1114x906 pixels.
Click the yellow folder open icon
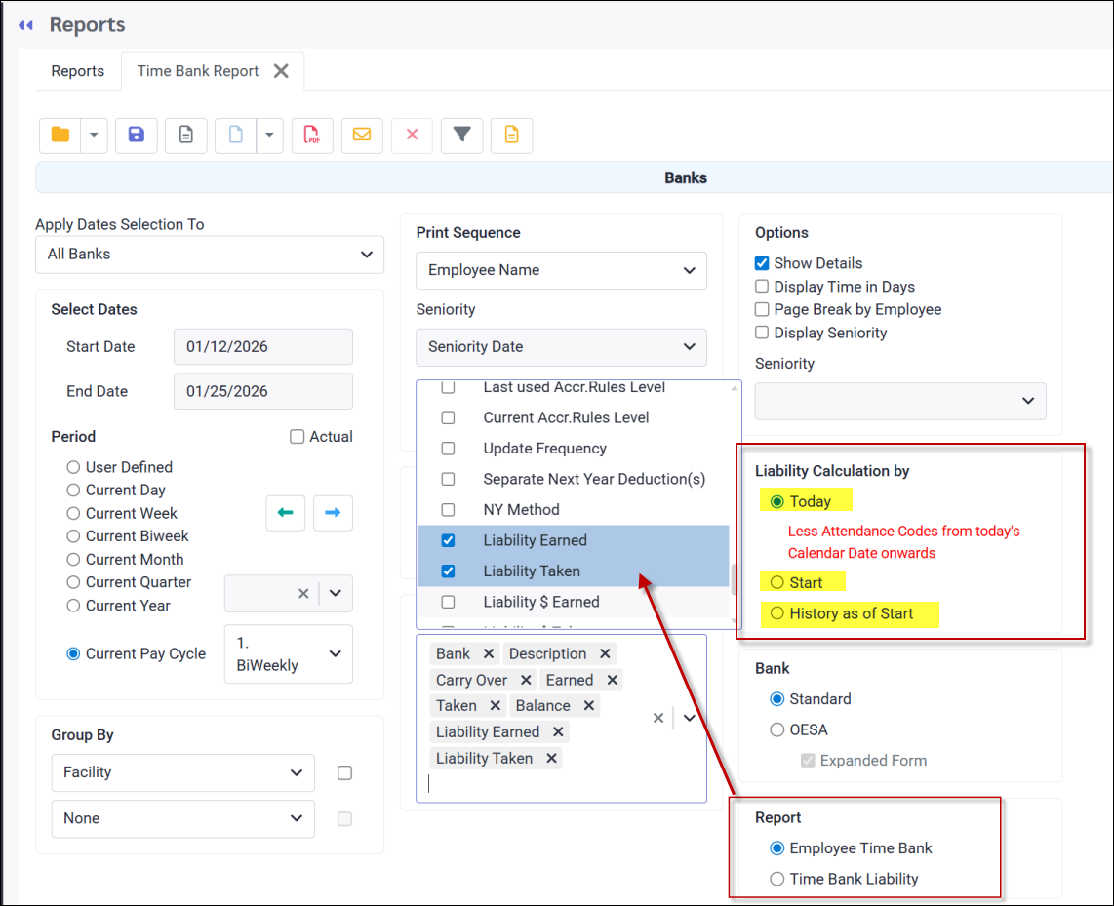[60, 136]
